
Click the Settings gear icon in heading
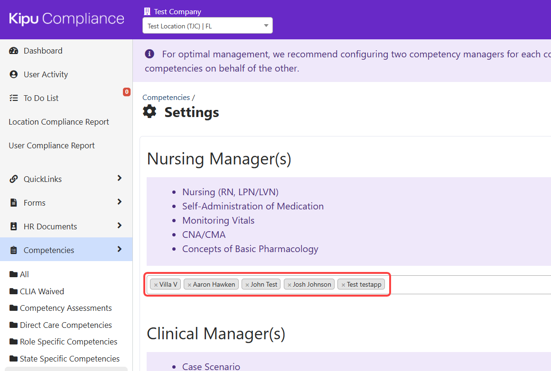150,112
